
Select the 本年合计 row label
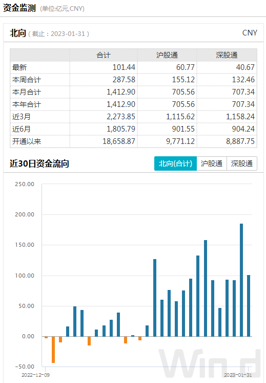click(27, 104)
